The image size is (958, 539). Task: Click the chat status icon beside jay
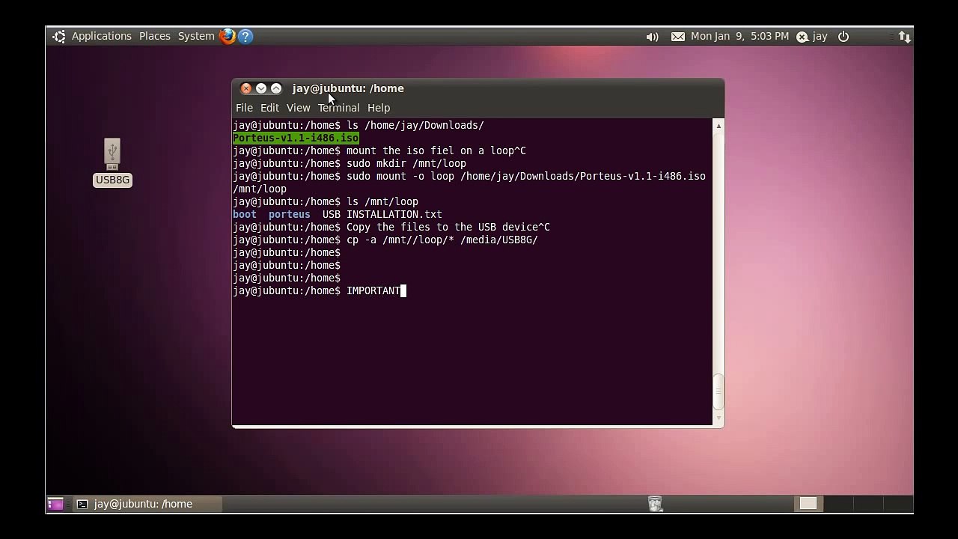pyautogui.click(x=802, y=37)
